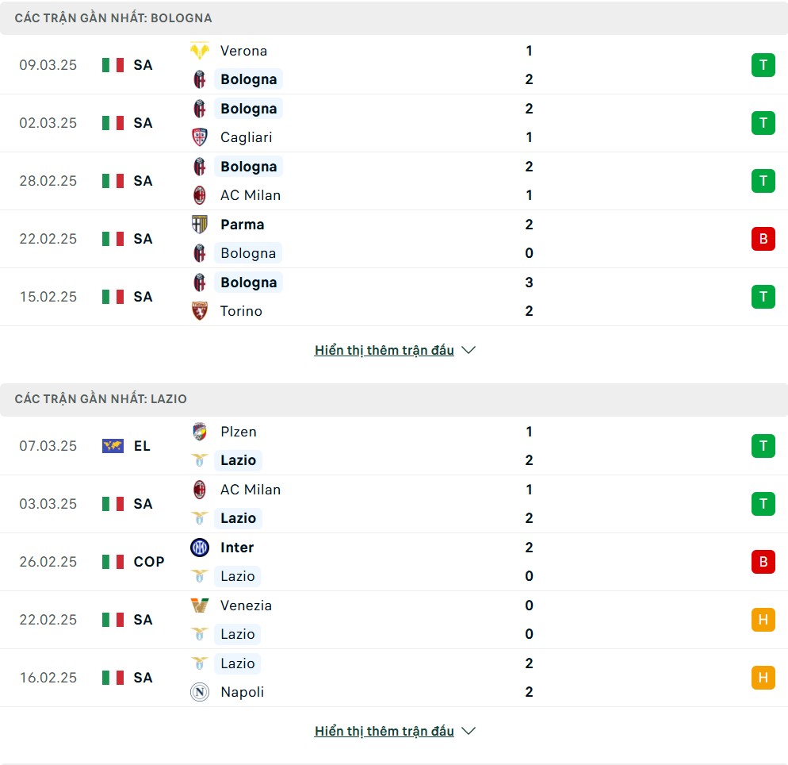
Task: Click red B loss badge for Inter vs Lazio
Action: [x=763, y=562]
